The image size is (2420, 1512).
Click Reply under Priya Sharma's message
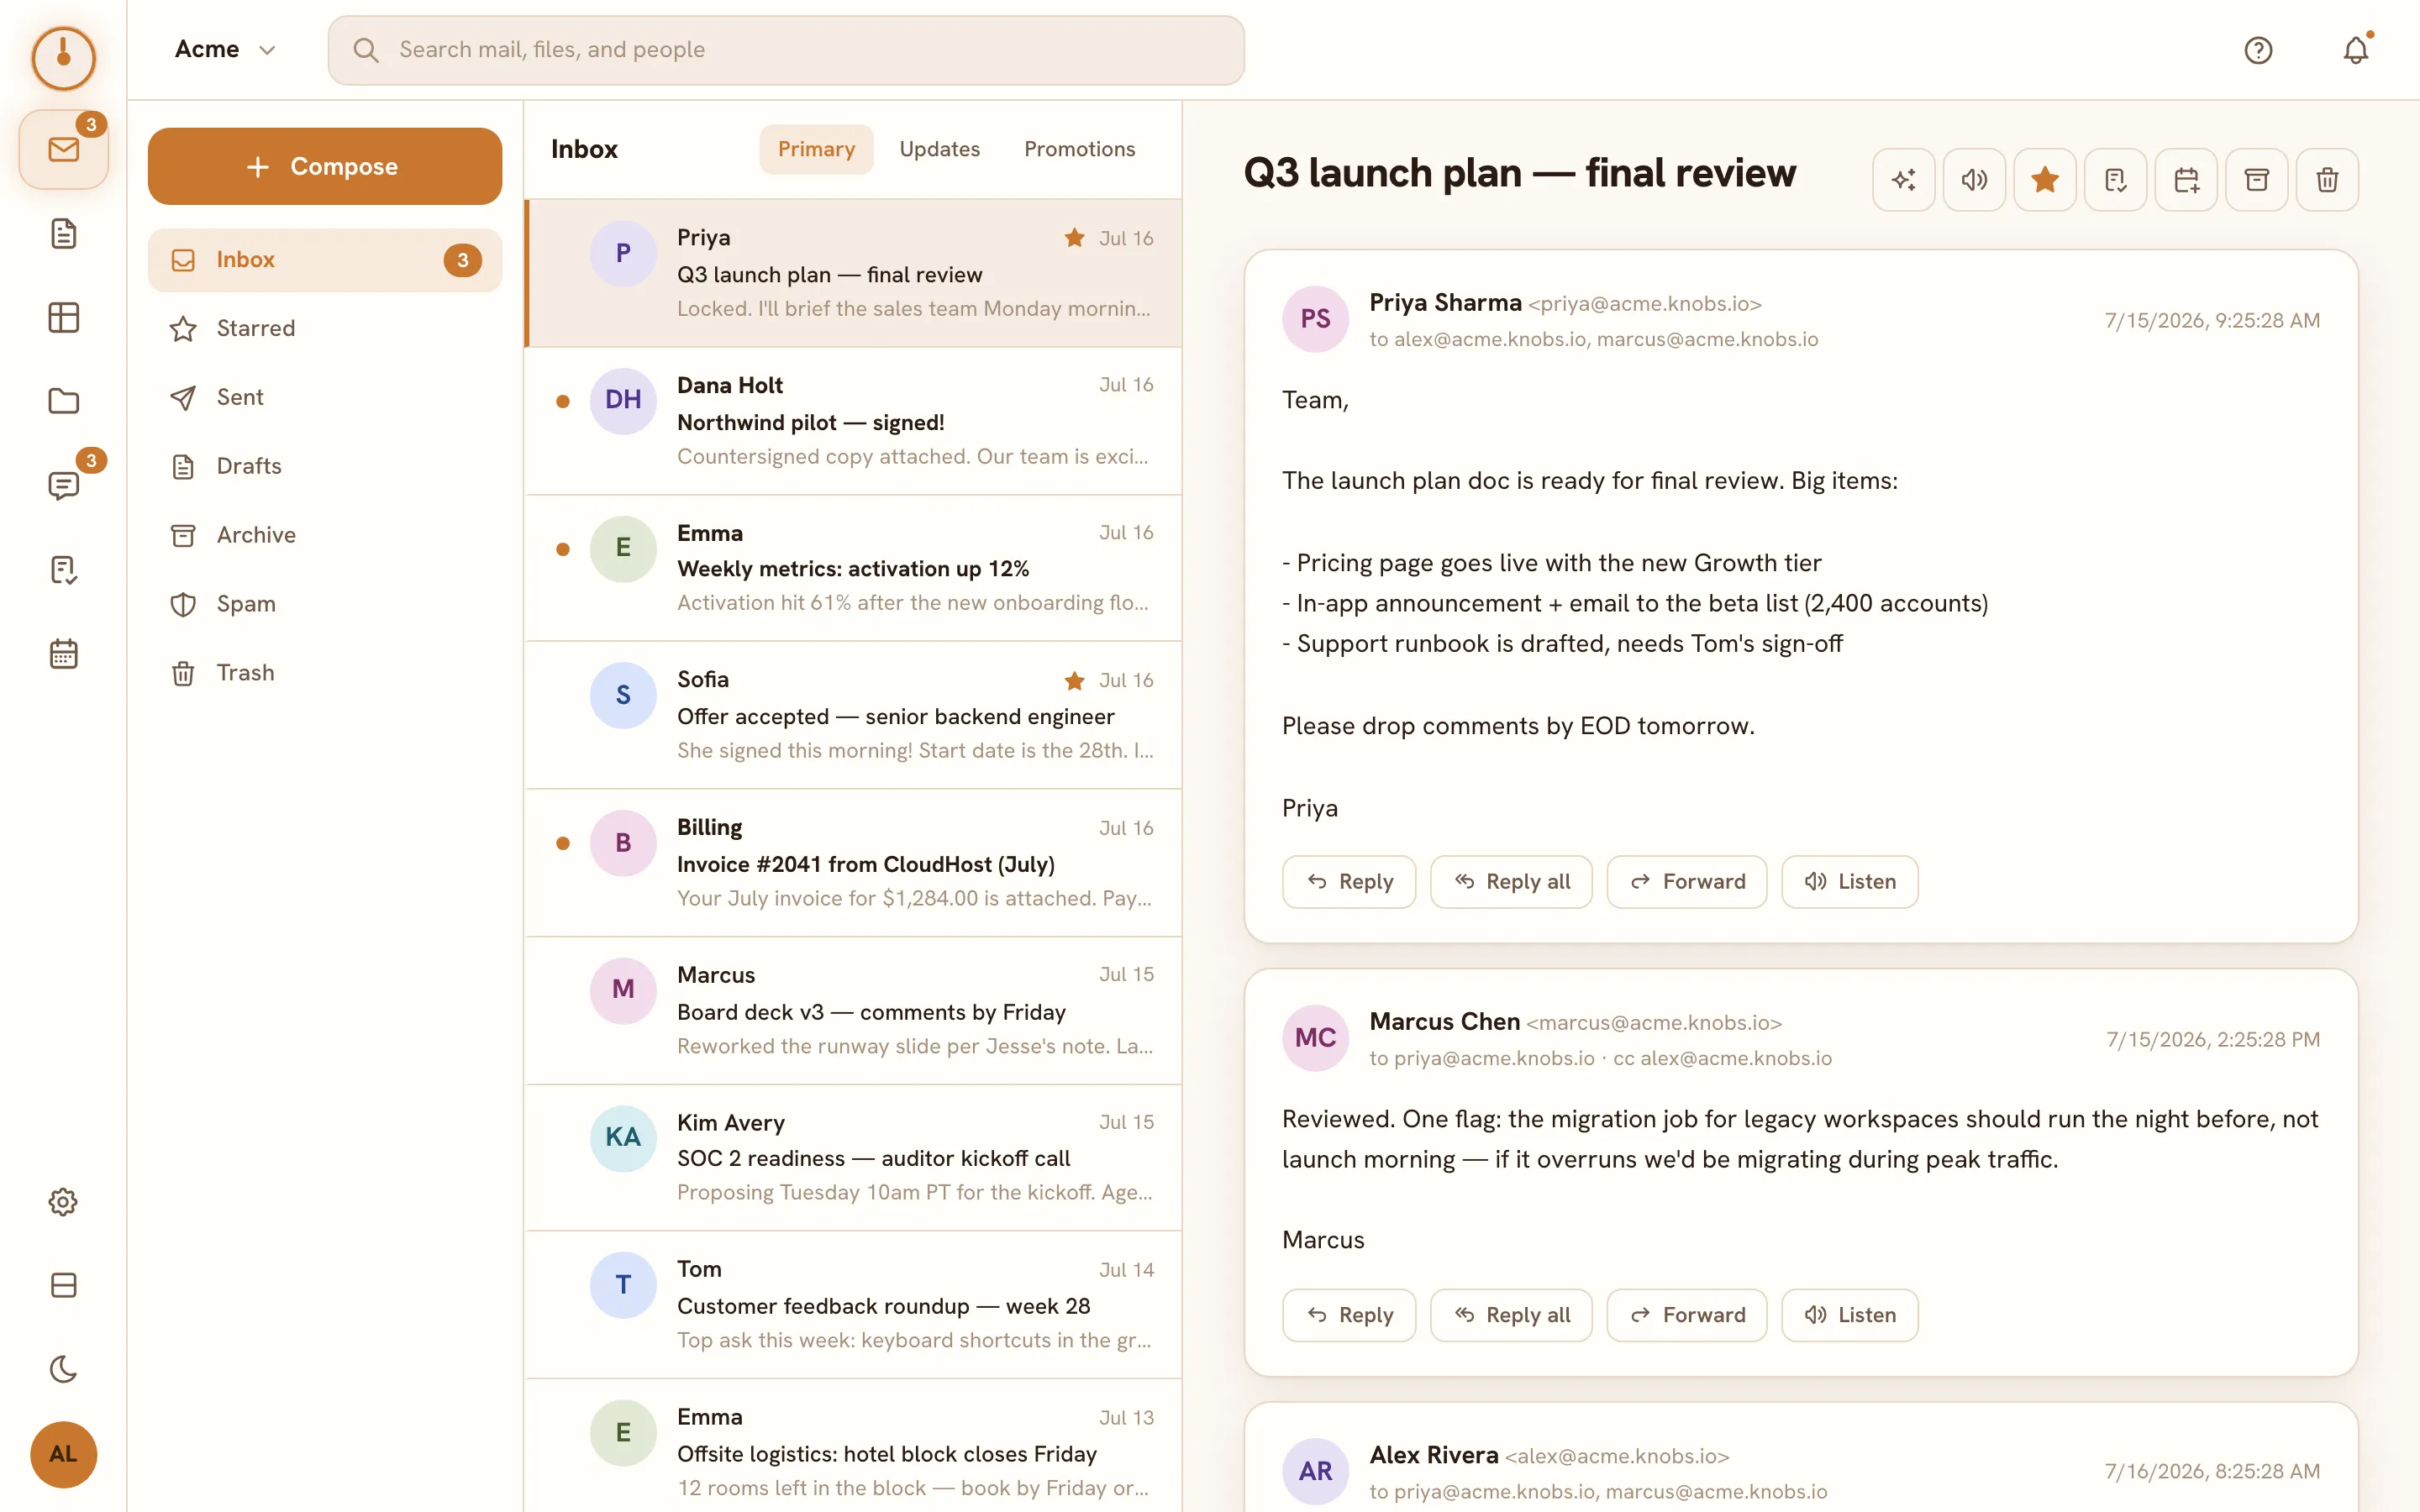(x=1349, y=882)
